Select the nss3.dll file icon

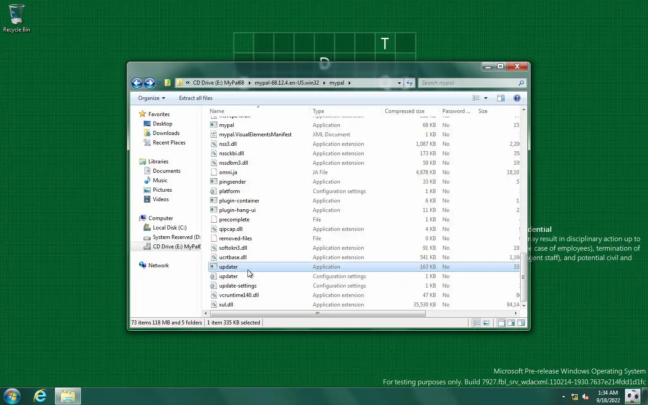[x=214, y=144]
